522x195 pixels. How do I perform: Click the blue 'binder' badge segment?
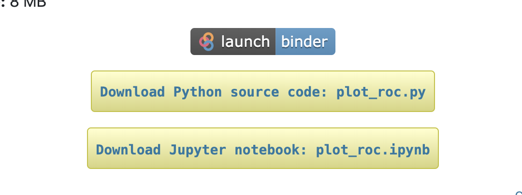[305, 42]
